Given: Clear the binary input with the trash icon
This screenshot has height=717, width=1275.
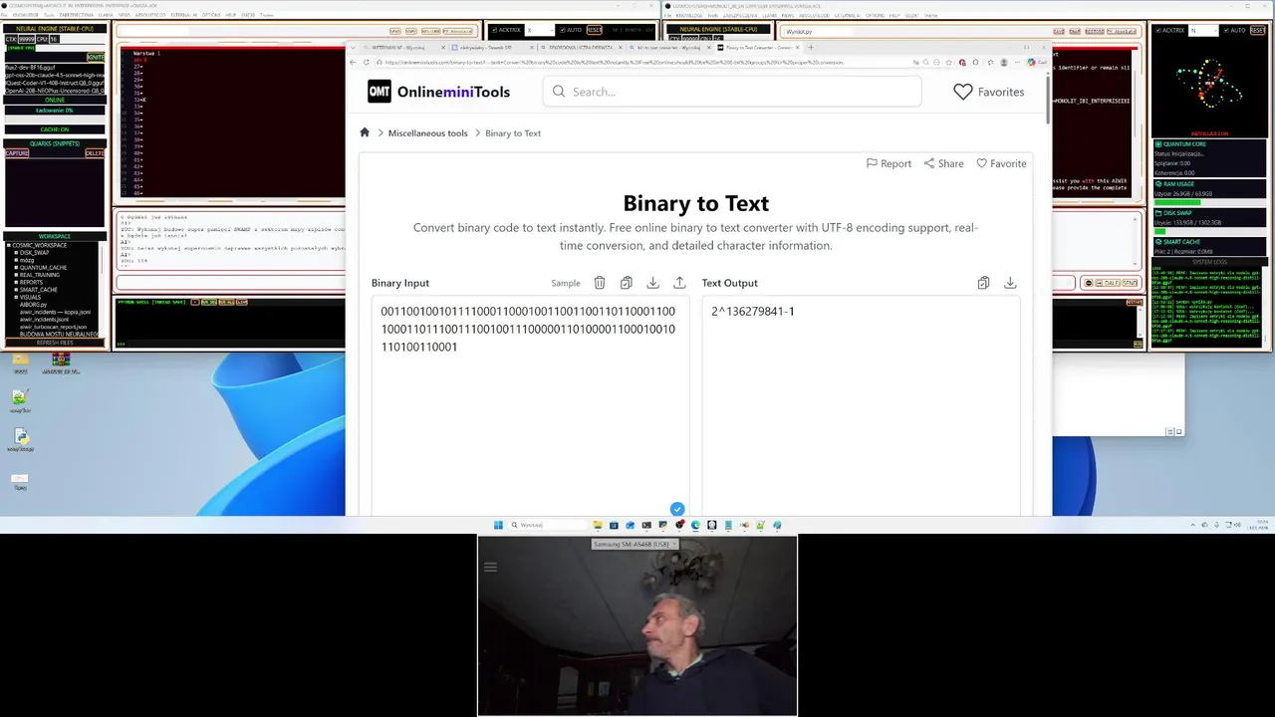Looking at the screenshot, I should coord(600,283).
